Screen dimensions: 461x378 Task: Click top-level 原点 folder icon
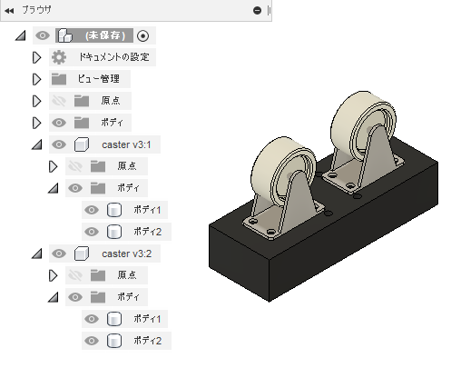(x=82, y=101)
